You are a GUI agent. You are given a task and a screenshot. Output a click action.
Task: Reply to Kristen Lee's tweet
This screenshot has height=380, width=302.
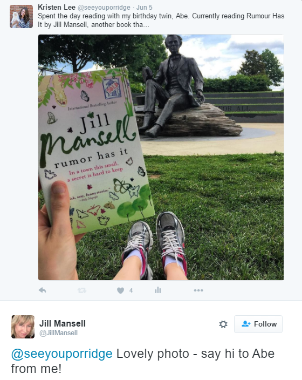pyautogui.click(x=43, y=290)
